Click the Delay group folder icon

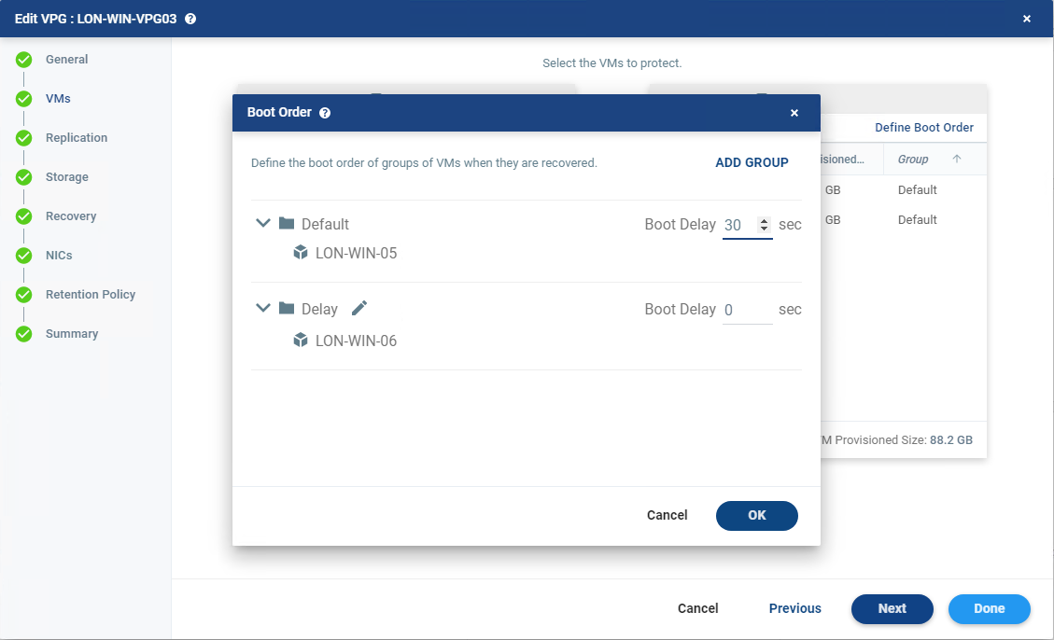(287, 309)
